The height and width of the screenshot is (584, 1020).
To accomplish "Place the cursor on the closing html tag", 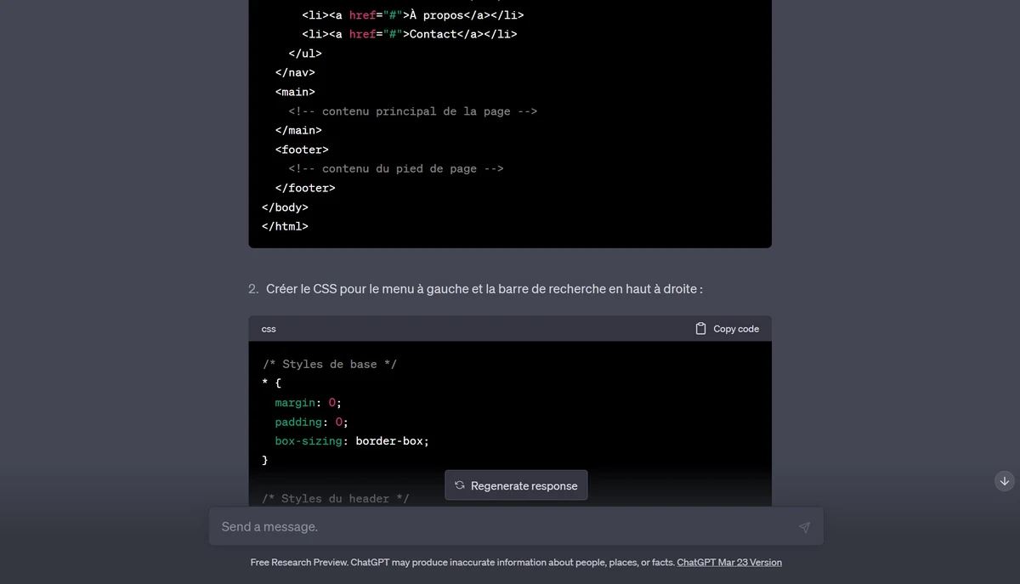I will [x=285, y=226].
